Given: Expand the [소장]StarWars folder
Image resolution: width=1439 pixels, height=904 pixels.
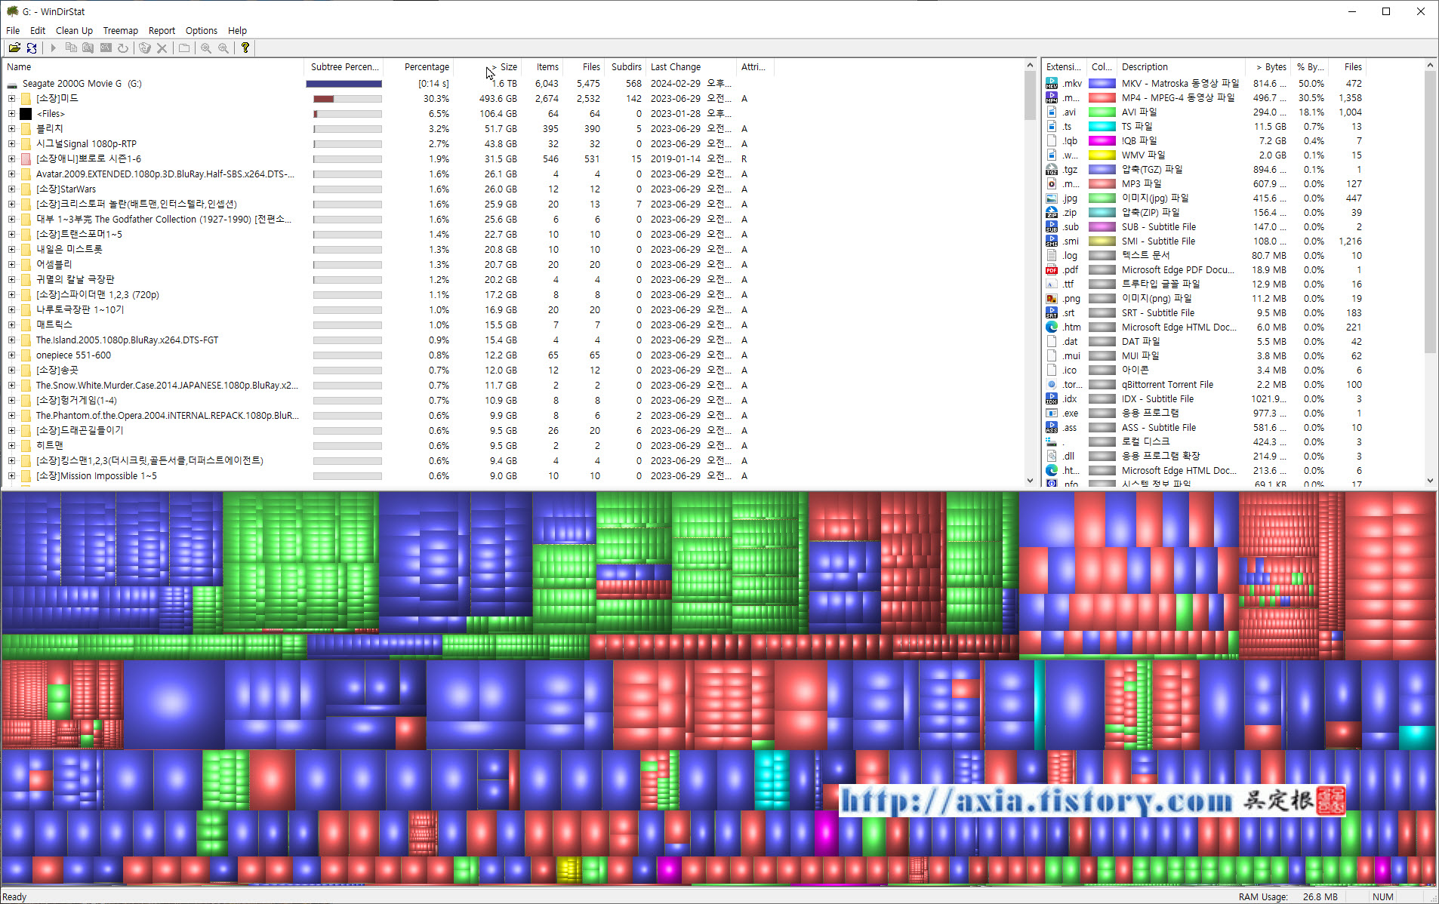Looking at the screenshot, I should pyautogui.click(x=11, y=189).
